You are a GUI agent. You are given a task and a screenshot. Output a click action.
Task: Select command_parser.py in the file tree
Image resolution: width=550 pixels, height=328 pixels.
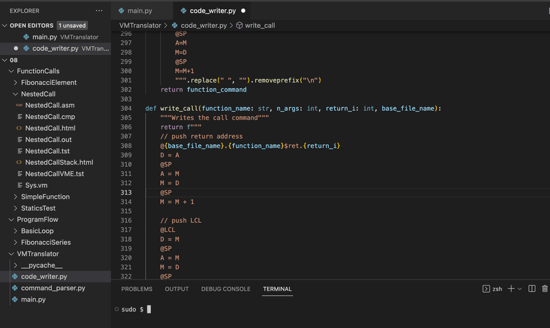[52, 288]
